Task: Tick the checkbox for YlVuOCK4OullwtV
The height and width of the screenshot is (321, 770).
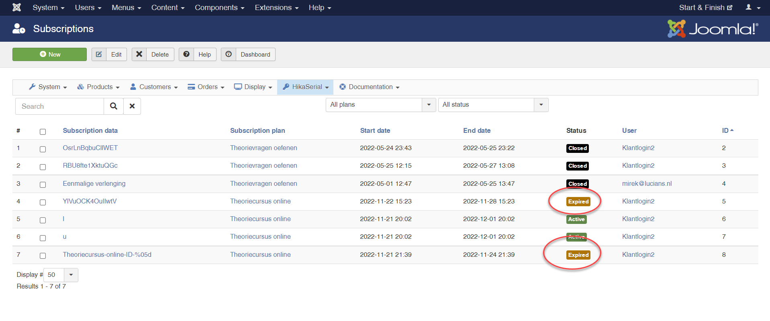Action: (43, 202)
